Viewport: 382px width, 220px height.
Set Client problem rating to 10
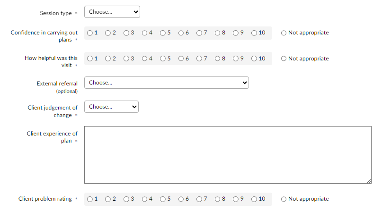[254, 199]
